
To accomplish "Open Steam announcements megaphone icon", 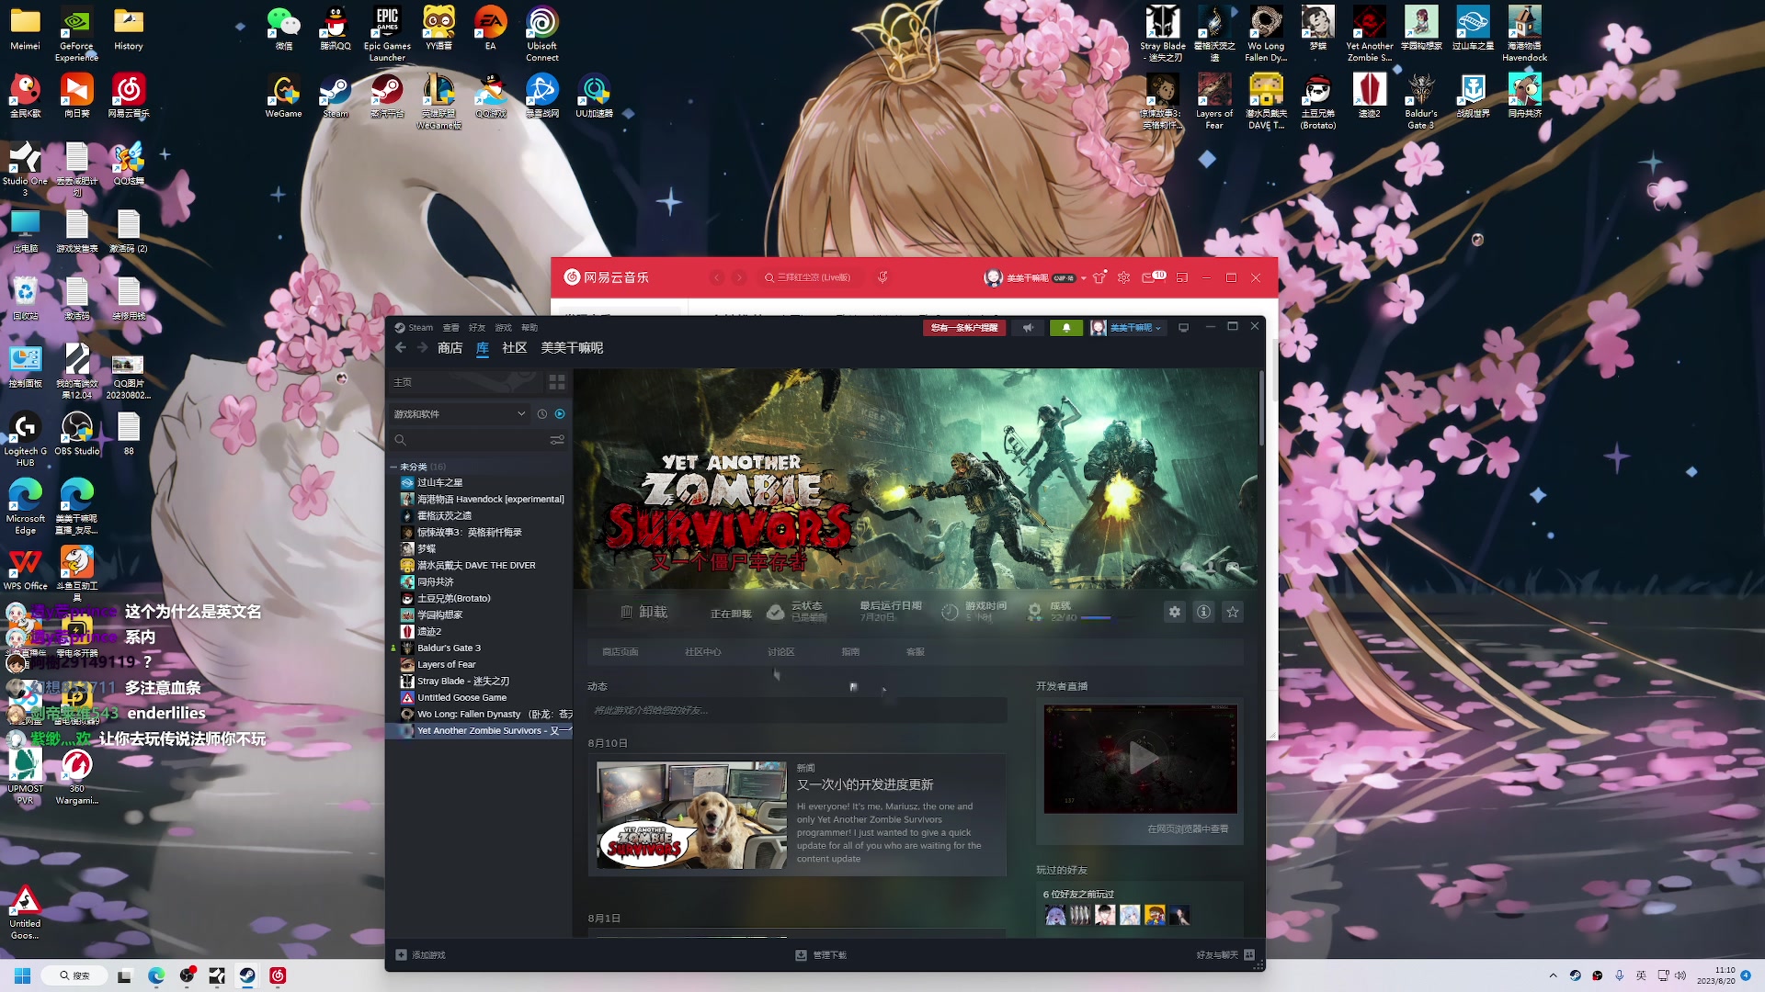I will coord(1029,328).
